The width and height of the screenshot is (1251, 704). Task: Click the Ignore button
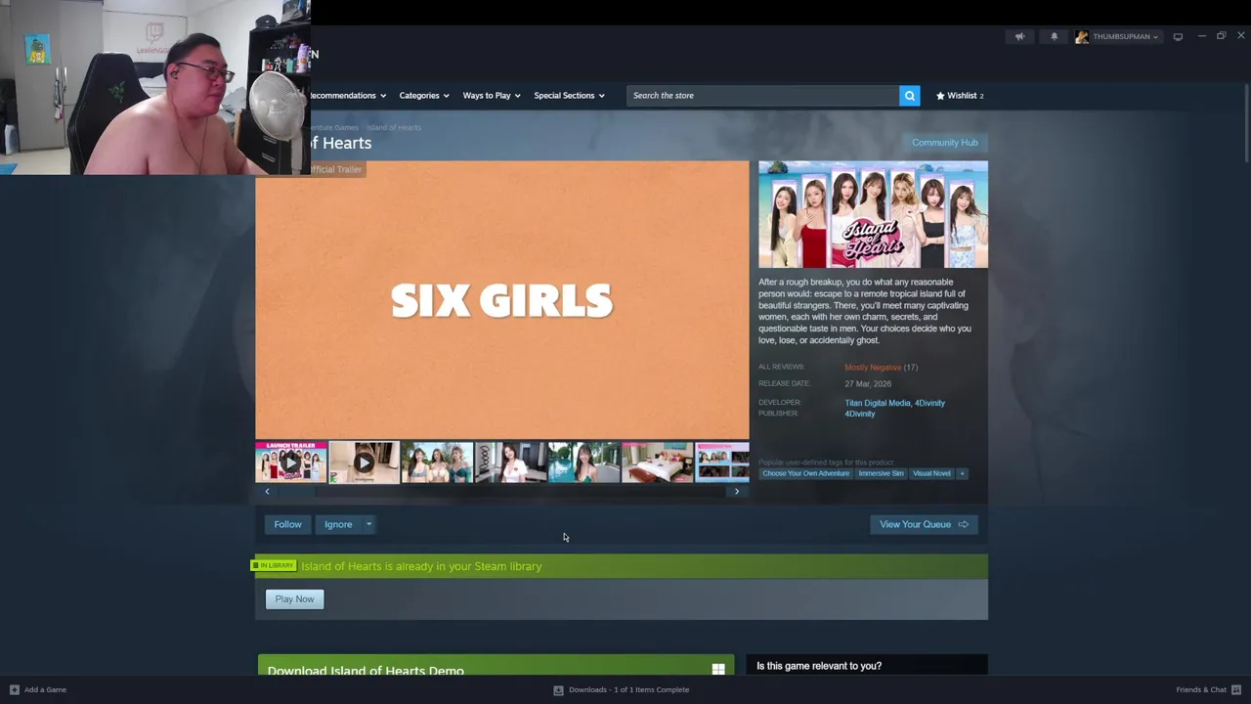pyautogui.click(x=338, y=524)
